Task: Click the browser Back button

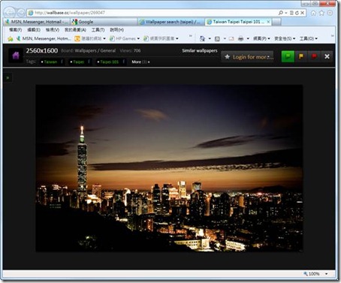Action: (x=10, y=12)
